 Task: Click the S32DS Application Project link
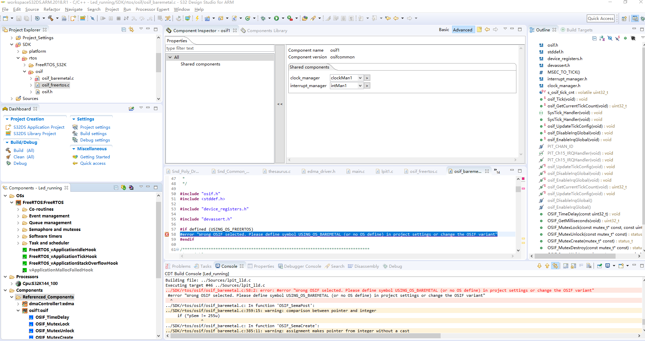tap(39, 127)
